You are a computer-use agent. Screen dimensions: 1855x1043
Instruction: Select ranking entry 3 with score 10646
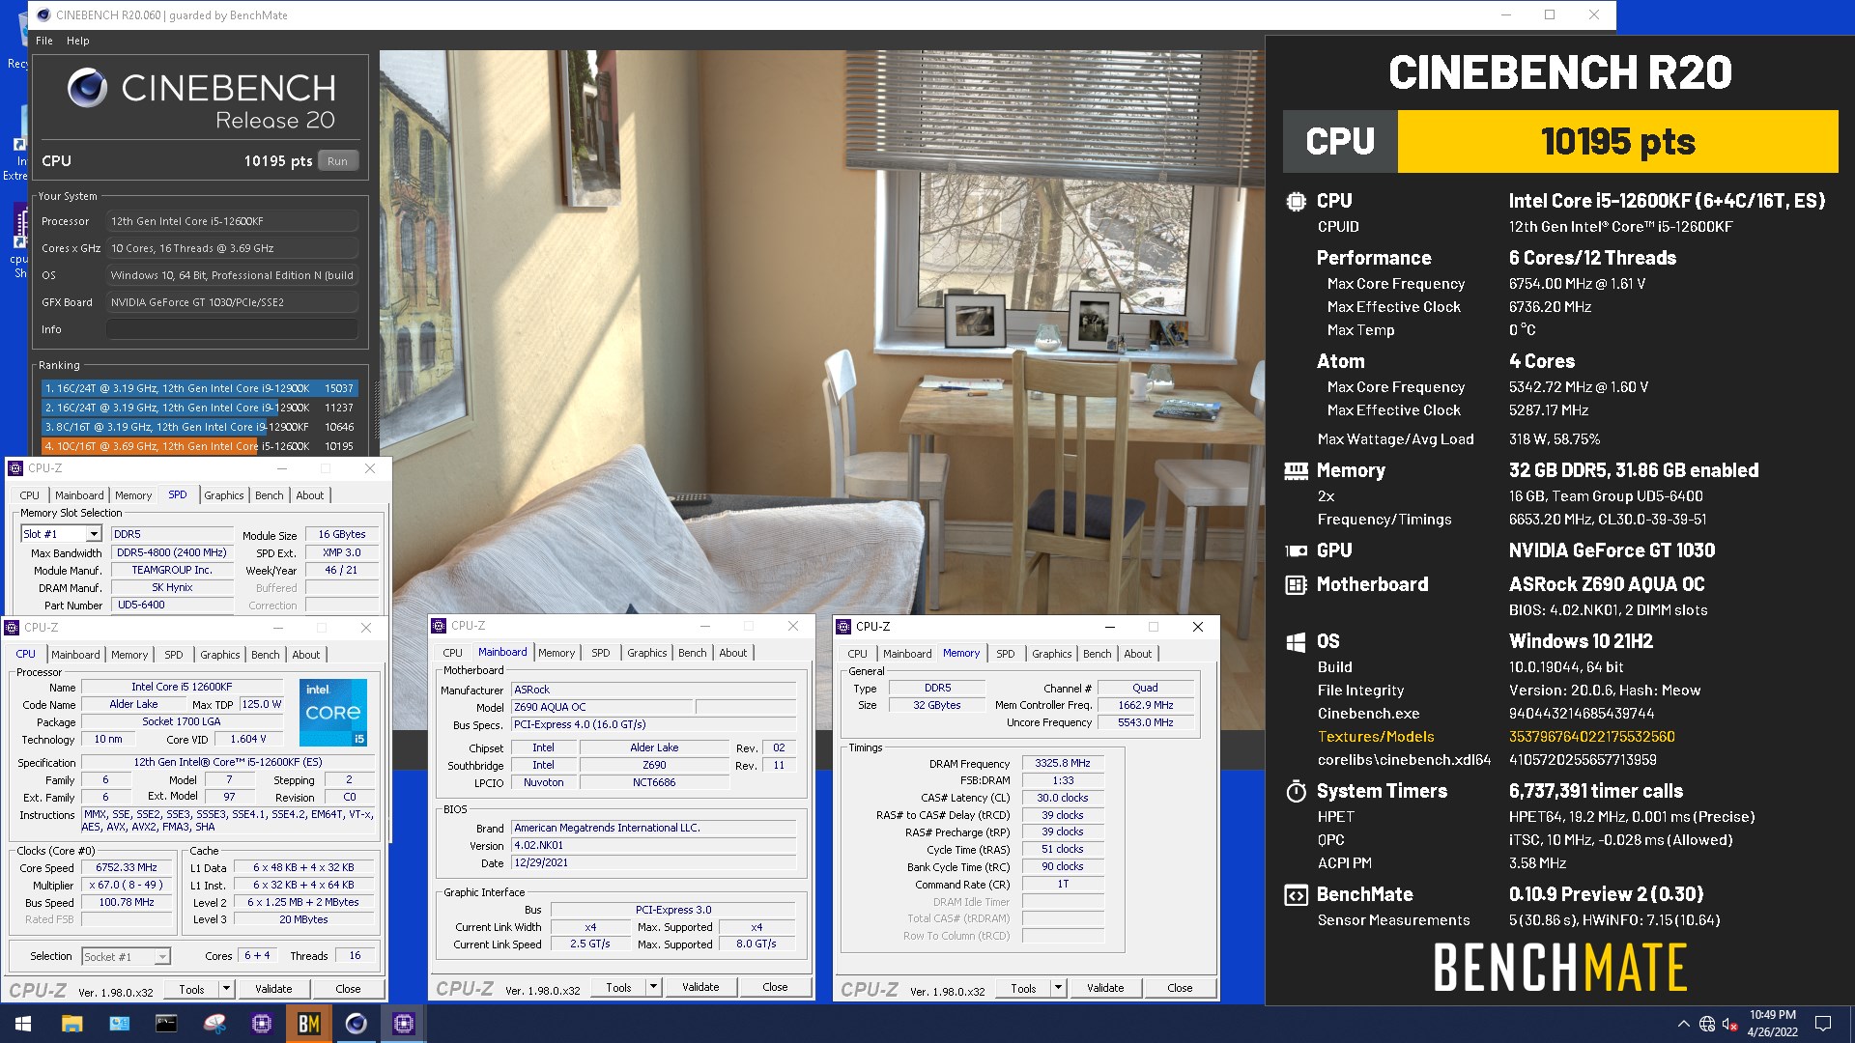point(200,427)
